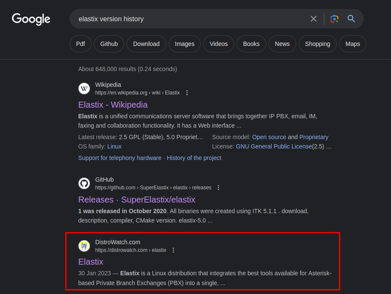
Task: Switch to the Books tab
Action: [251, 44]
